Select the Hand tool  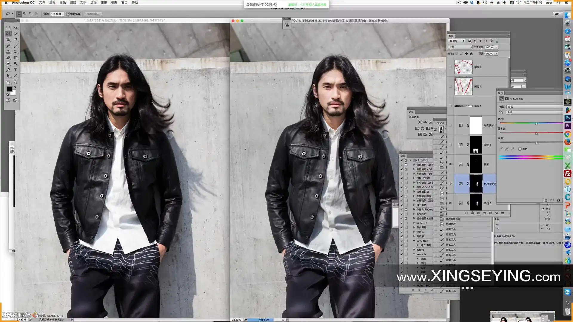[x=8, y=82]
